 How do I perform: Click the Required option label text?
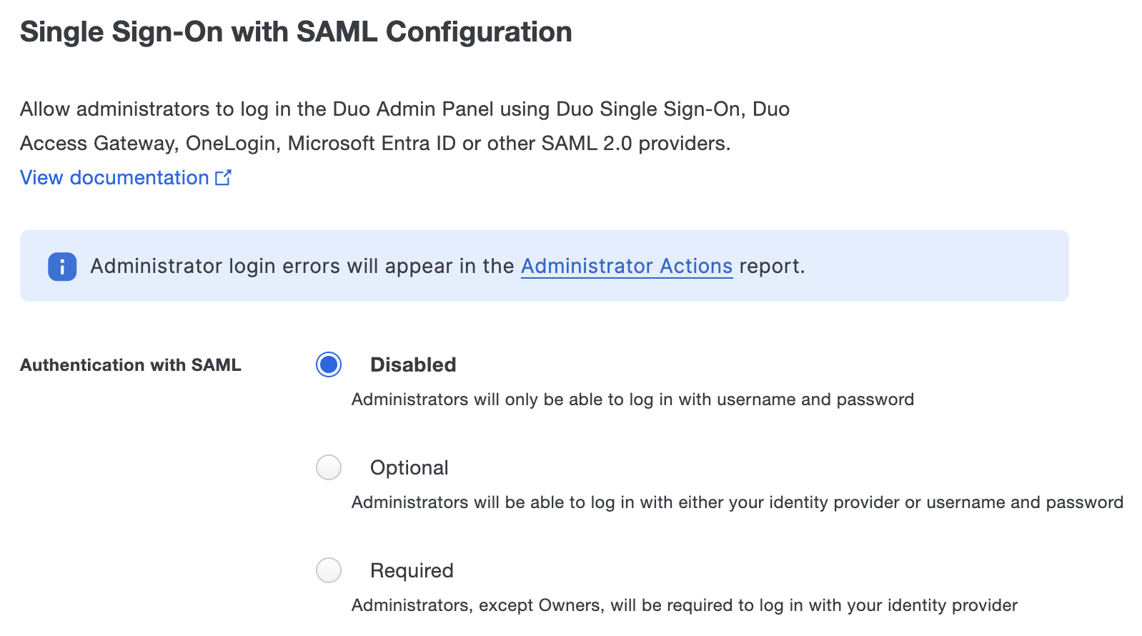[411, 570]
